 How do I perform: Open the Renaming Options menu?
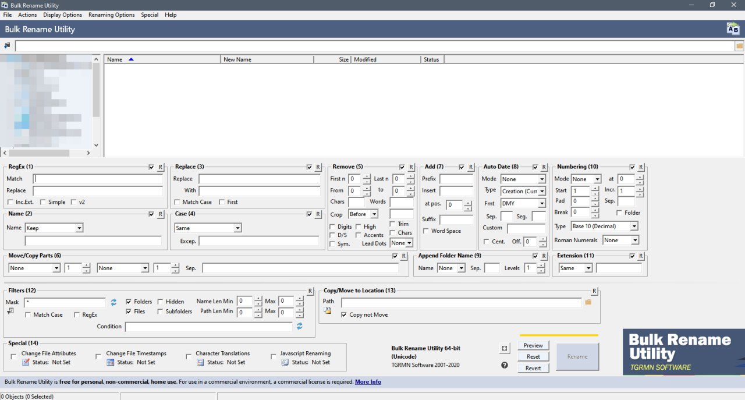point(112,15)
